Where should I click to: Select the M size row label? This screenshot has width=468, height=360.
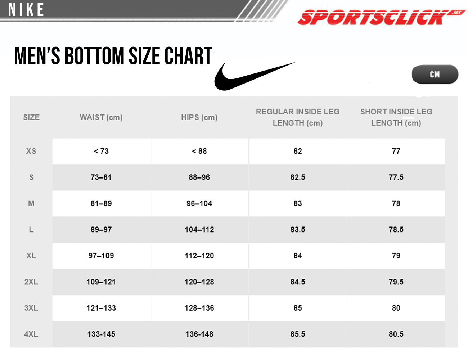pyautogui.click(x=31, y=203)
